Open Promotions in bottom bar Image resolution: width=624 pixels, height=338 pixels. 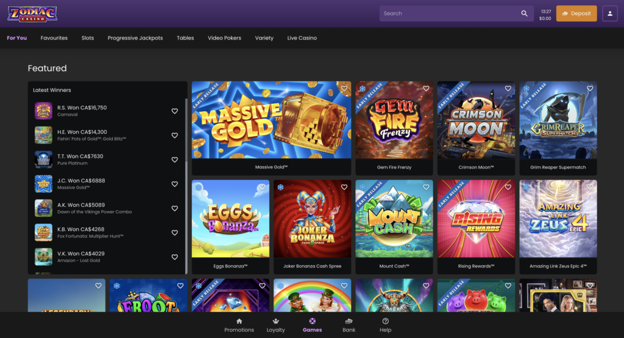239,325
